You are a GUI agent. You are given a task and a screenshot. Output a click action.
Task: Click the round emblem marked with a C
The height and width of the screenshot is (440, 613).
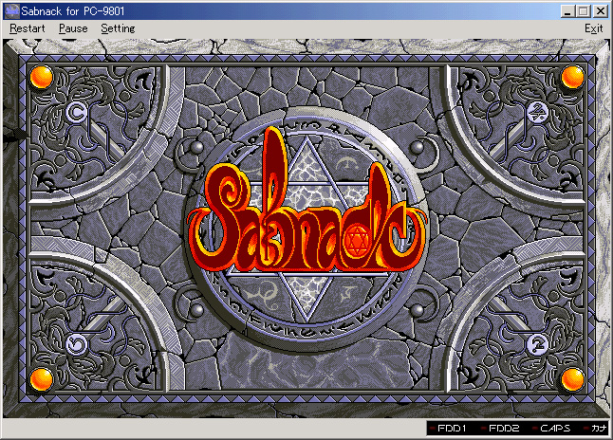77,114
